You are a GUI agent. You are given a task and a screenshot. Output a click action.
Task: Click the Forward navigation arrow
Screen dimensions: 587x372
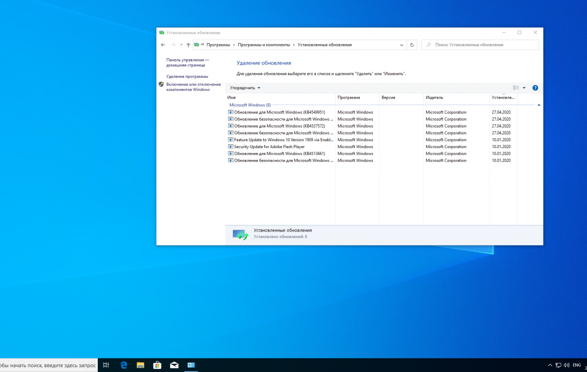tap(173, 45)
